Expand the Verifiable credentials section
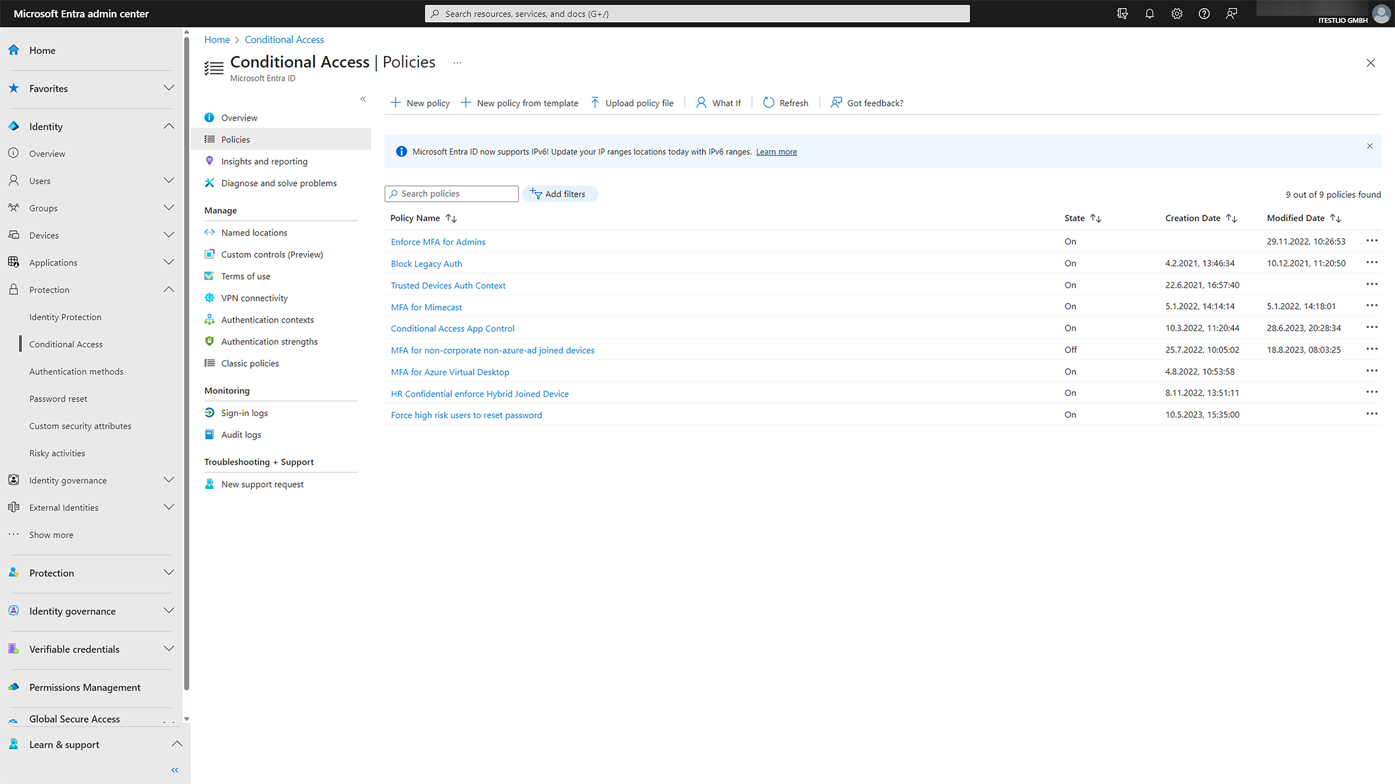 click(x=169, y=649)
